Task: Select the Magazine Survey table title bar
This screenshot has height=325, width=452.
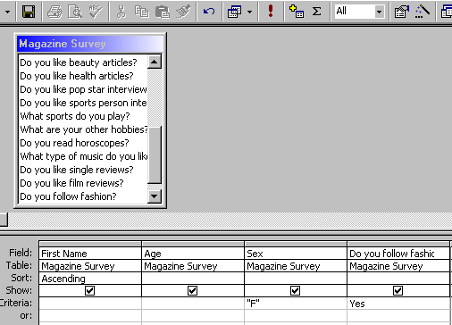Action: [89, 44]
